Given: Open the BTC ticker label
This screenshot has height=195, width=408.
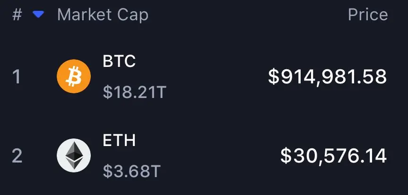Looking at the screenshot, I should [119, 61].
